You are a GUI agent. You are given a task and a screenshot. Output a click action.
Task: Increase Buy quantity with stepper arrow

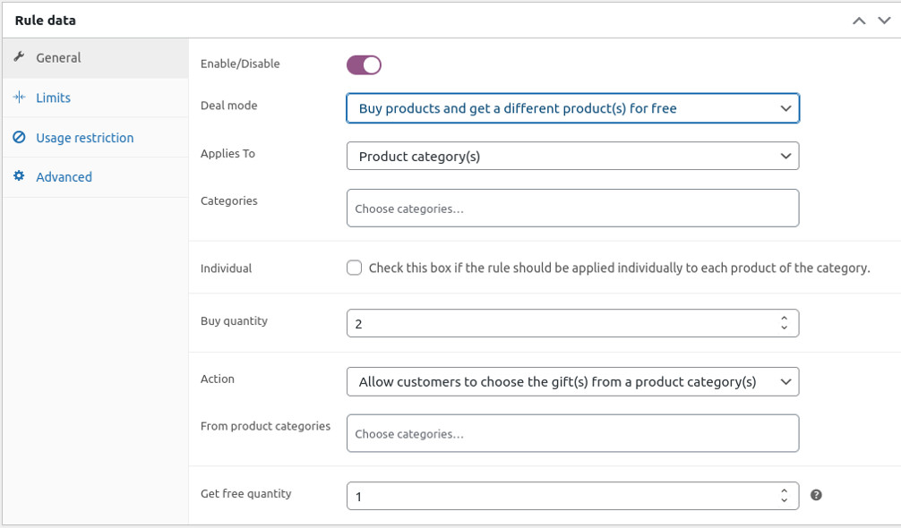(785, 318)
